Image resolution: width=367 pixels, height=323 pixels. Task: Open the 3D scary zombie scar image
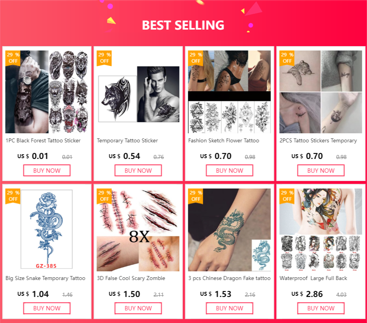(x=138, y=230)
